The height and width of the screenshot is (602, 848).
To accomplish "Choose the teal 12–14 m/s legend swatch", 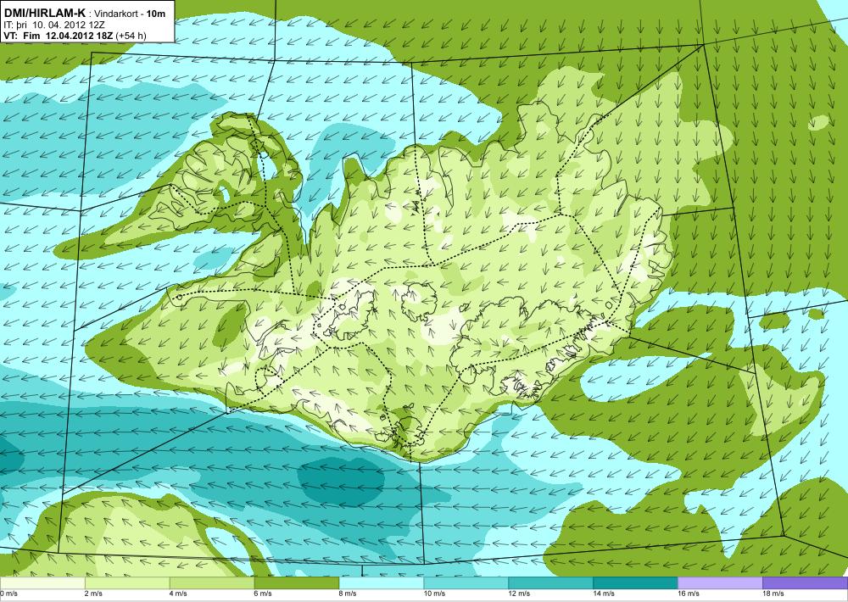I will pos(550,583).
